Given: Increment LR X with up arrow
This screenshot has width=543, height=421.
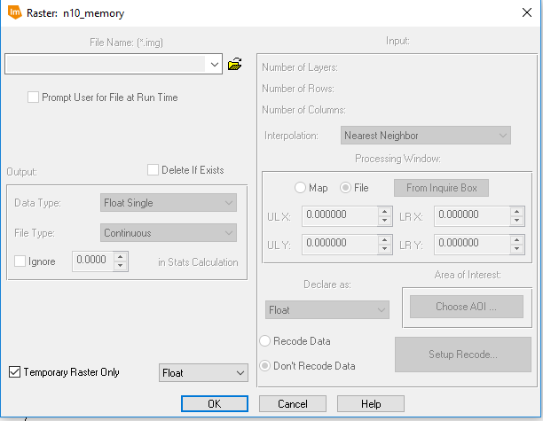Looking at the screenshot, I should [x=516, y=212].
